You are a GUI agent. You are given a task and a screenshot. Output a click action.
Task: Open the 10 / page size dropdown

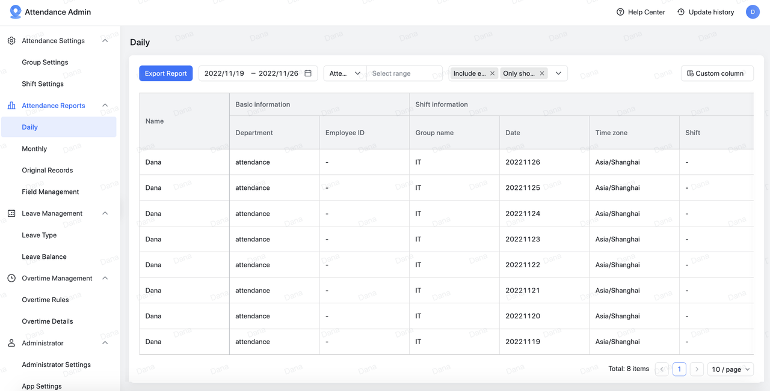730,369
